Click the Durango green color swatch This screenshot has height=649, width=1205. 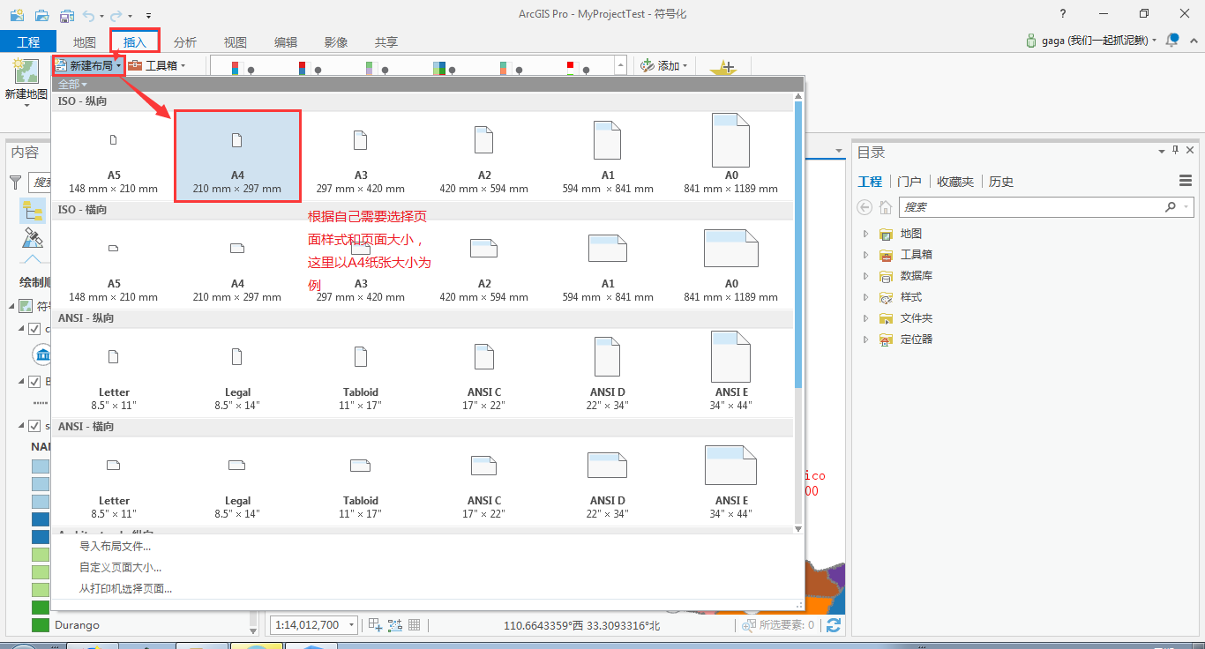41,625
